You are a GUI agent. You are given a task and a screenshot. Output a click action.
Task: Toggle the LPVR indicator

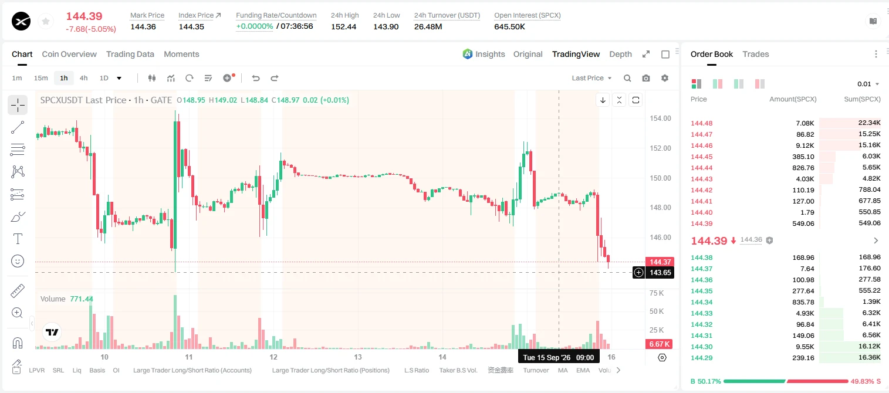(36, 370)
